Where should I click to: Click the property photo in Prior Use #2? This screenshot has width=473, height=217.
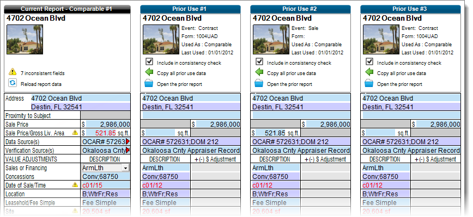[x=271, y=39]
